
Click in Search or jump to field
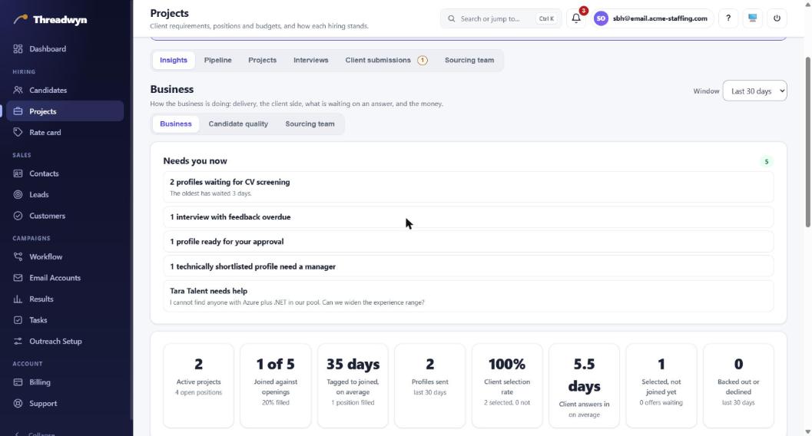pyautogui.click(x=501, y=18)
